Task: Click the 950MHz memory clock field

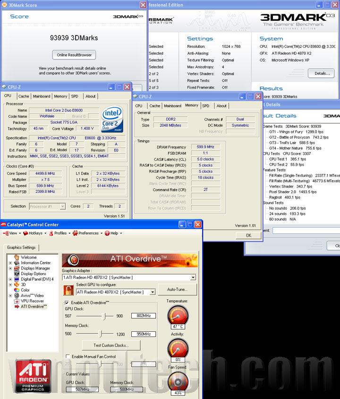Action: [x=144, y=334]
